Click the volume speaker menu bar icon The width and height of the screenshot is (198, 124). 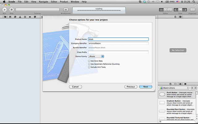(162, 2)
